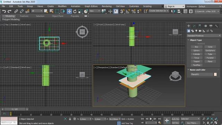Switch to the Modify command panel tab
Viewport: 222px width, 125px height.
coord(194,26)
